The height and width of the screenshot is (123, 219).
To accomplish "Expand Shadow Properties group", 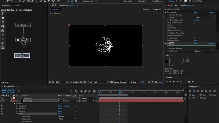I will 168,33.
